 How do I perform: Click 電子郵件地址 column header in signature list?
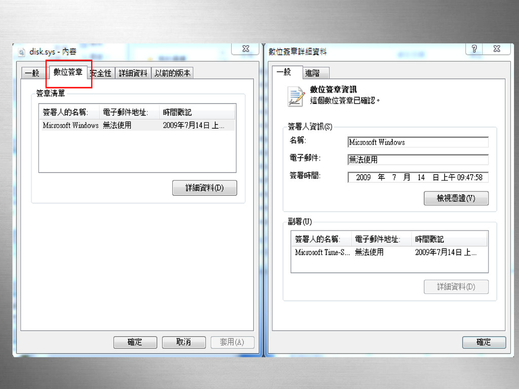tap(129, 112)
